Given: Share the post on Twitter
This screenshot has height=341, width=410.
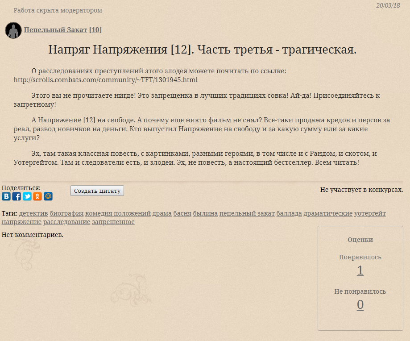Looking at the screenshot, I should (27, 196).
